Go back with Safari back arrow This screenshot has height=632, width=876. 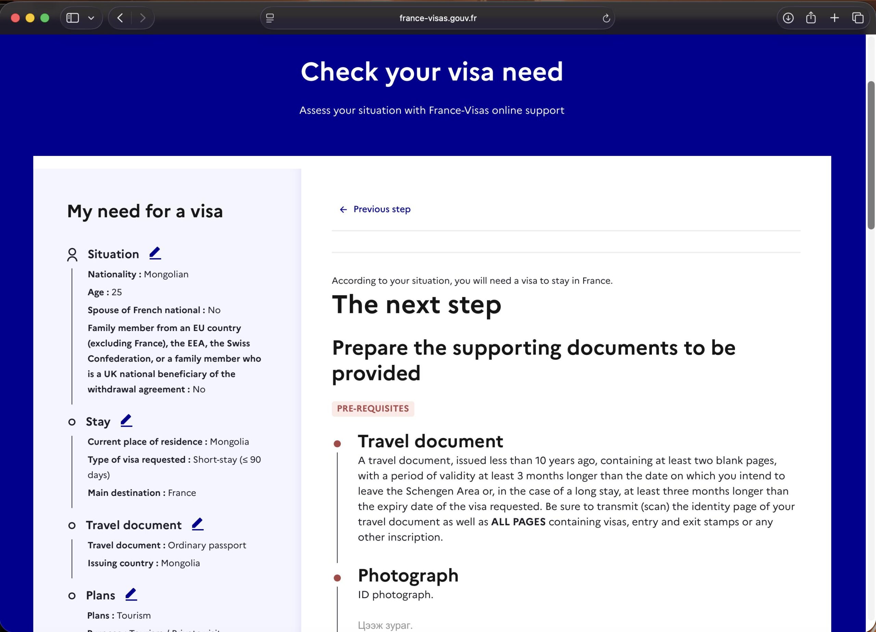pos(120,18)
